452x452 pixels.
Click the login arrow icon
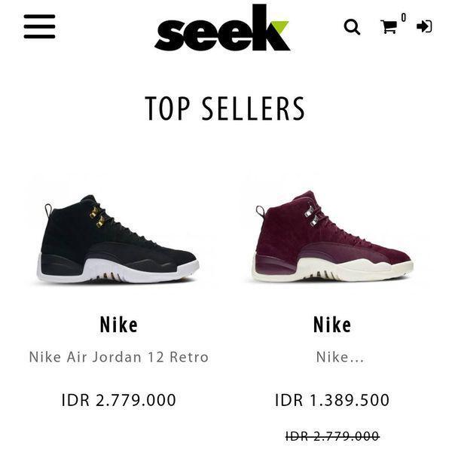424,26
